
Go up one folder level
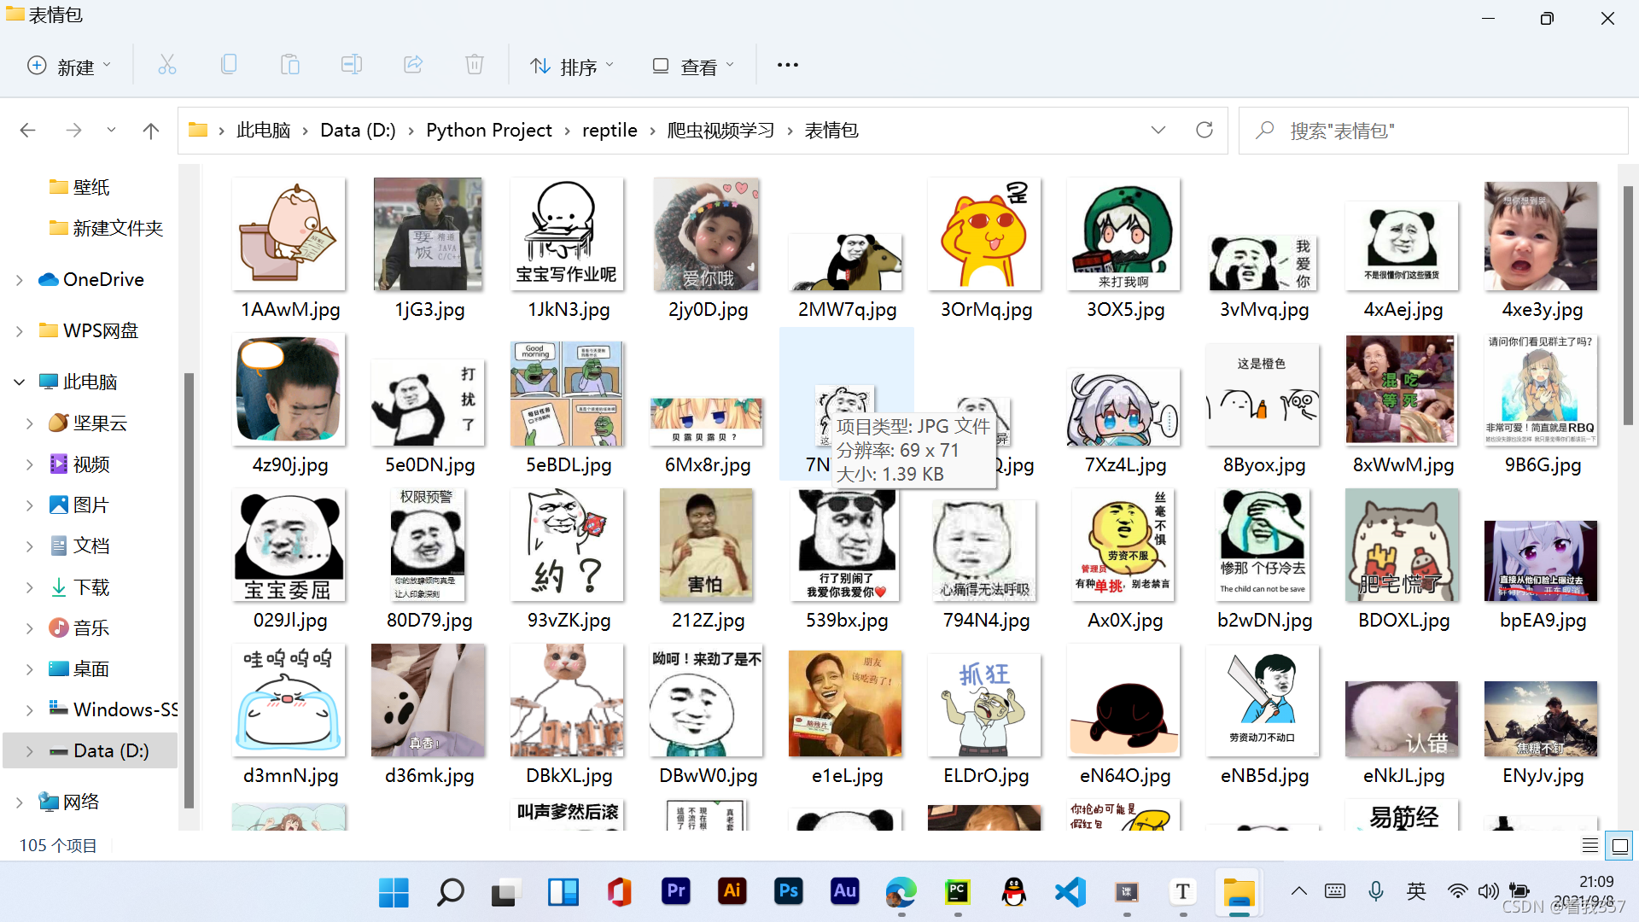(151, 131)
